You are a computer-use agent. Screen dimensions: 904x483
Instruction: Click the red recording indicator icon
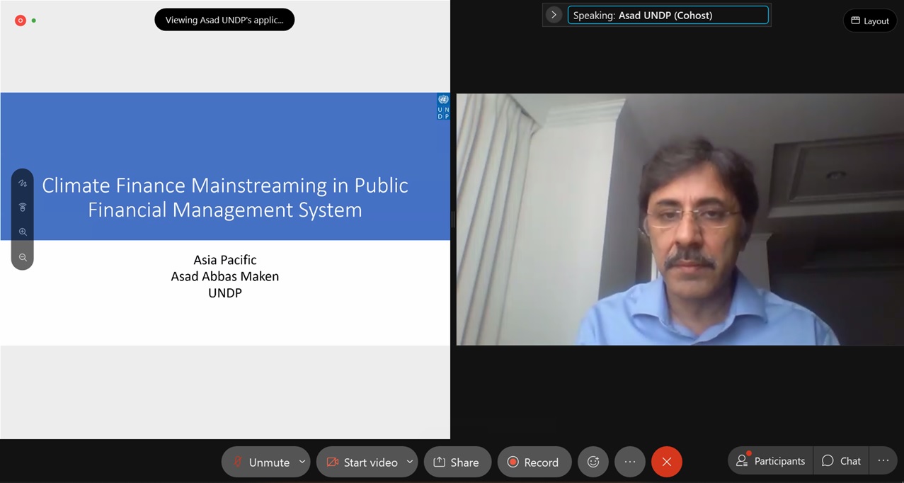coord(21,21)
